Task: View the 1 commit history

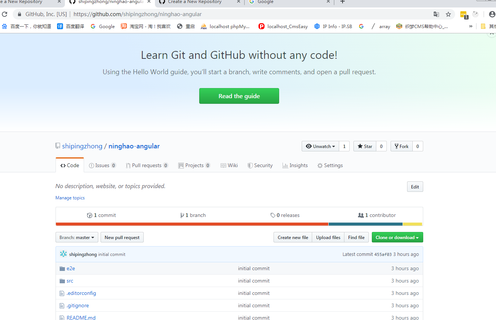Action: 101,215
